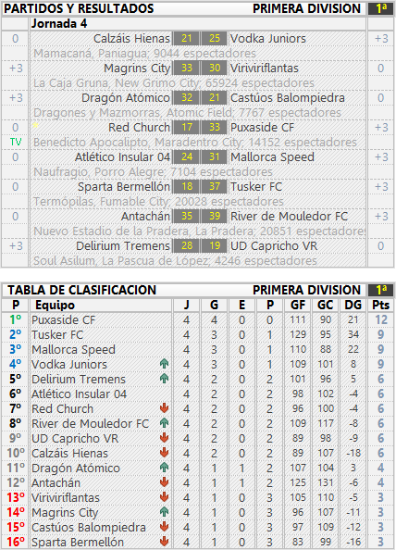The image size is (396, 550).
Task: Click the Jornada 4 heading
Action: tap(59, 23)
